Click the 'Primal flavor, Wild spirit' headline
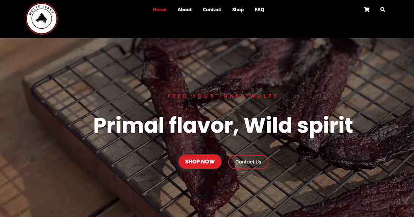The height and width of the screenshot is (217, 414). click(x=223, y=126)
